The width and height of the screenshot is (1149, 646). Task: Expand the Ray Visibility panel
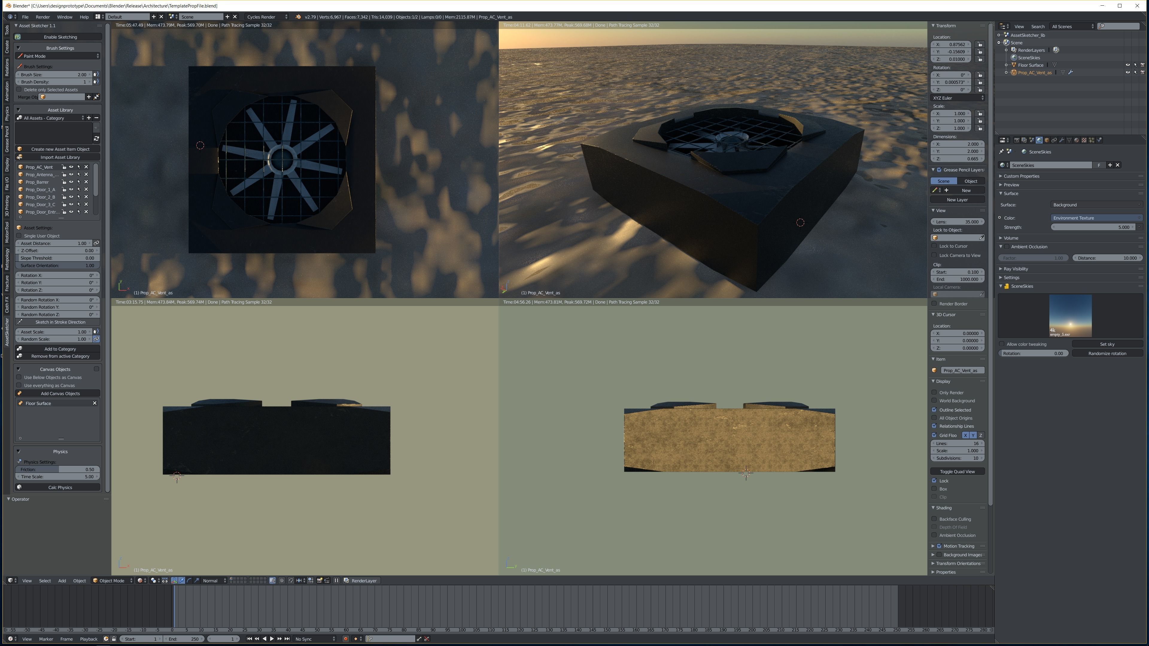[x=1016, y=269]
